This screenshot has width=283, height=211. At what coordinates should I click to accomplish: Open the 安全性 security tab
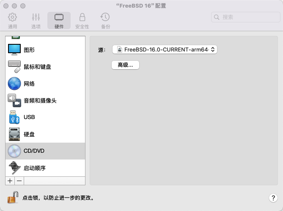coord(82,21)
